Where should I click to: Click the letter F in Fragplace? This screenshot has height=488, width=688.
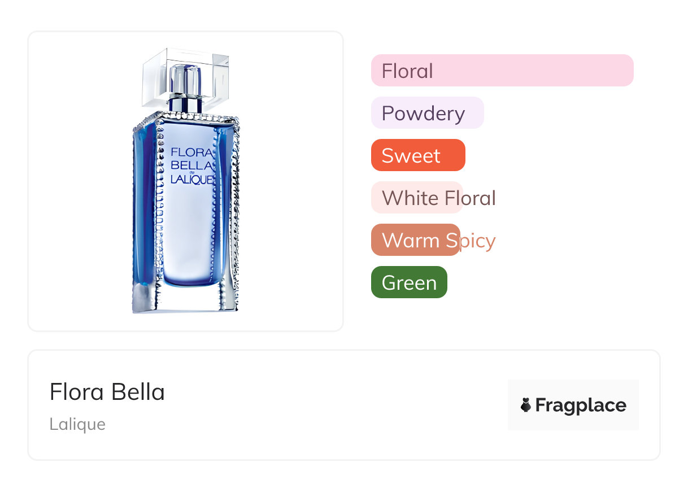click(541, 406)
